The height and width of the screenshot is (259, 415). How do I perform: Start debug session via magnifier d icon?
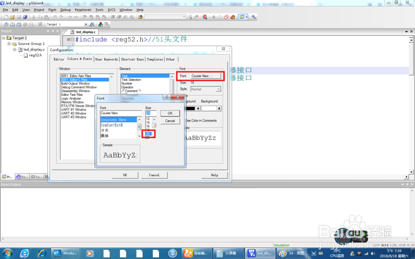pos(205,17)
